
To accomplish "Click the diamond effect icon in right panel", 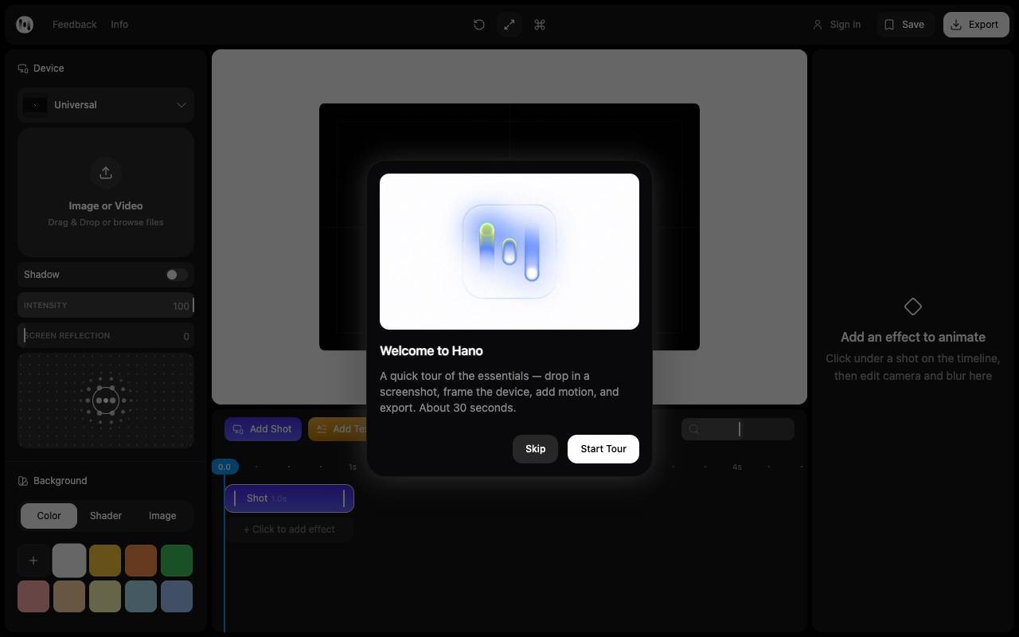I will (x=913, y=307).
